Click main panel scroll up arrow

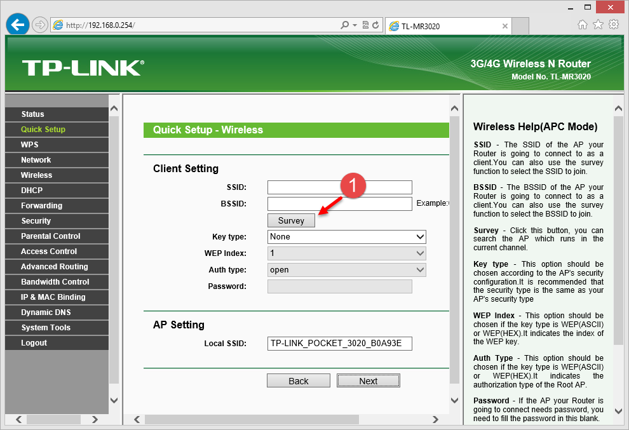point(454,109)
